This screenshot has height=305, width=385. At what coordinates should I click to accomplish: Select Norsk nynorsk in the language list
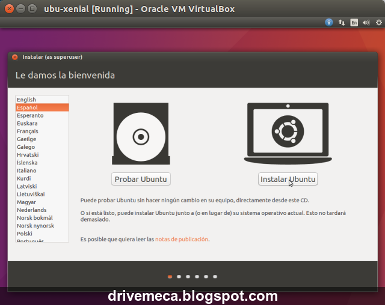click(x=42, y=225)
